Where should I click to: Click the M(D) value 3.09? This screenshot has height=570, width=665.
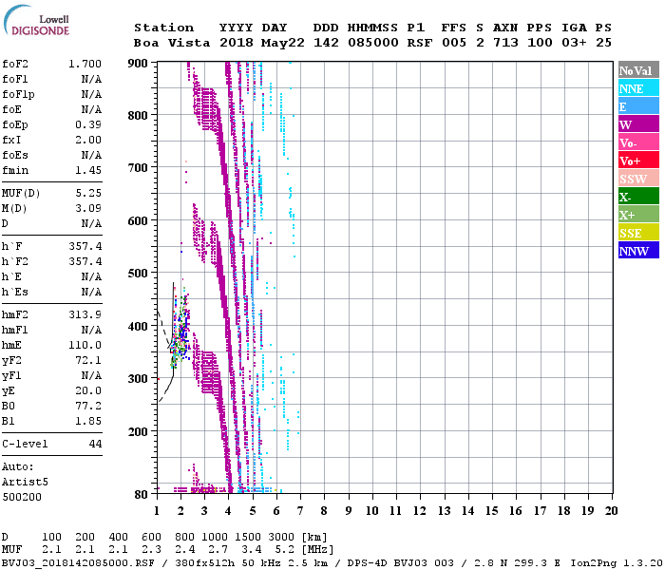[x=88, y=208]
